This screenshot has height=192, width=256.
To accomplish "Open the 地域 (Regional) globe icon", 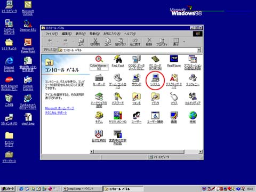I will [x=193, y=117].
